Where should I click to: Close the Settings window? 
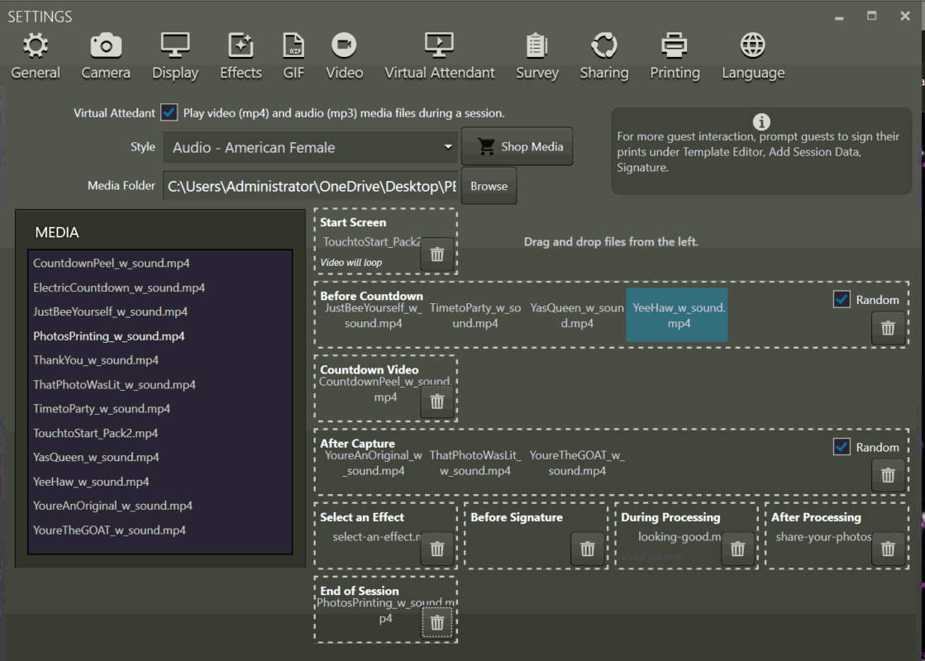pyautogui.click(x=905, y=16)
